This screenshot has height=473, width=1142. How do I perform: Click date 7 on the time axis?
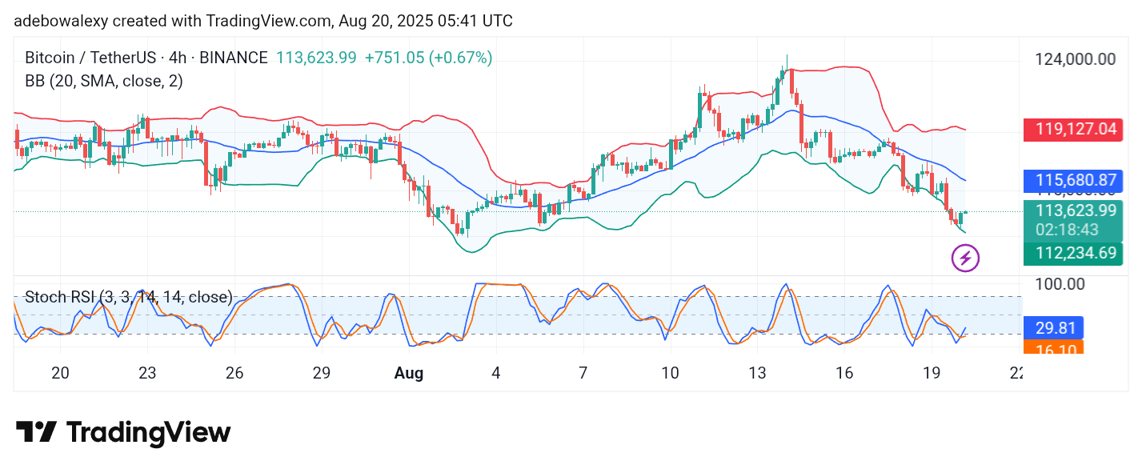[x=583, y=373]
